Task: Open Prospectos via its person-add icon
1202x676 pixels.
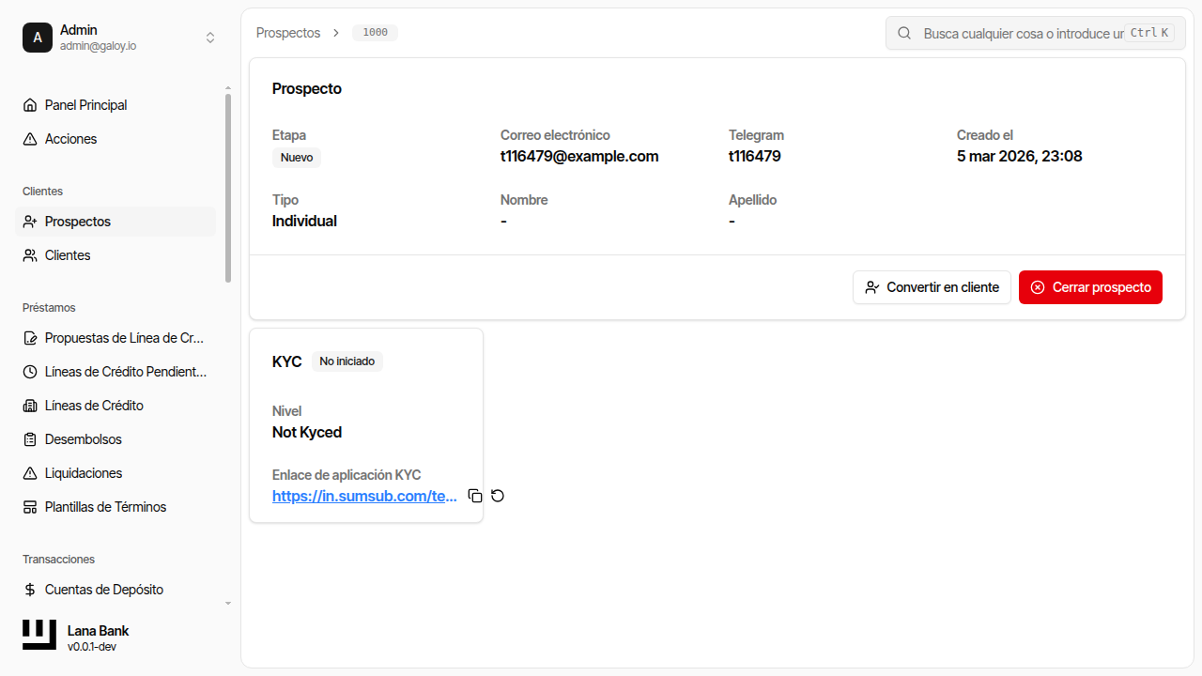Action: (29, 221)
